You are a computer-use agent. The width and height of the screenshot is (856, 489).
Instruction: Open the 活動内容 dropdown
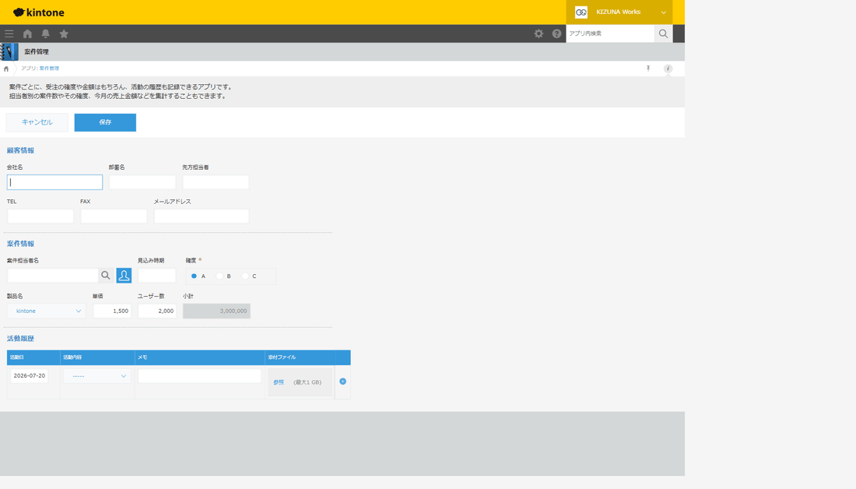96,376
